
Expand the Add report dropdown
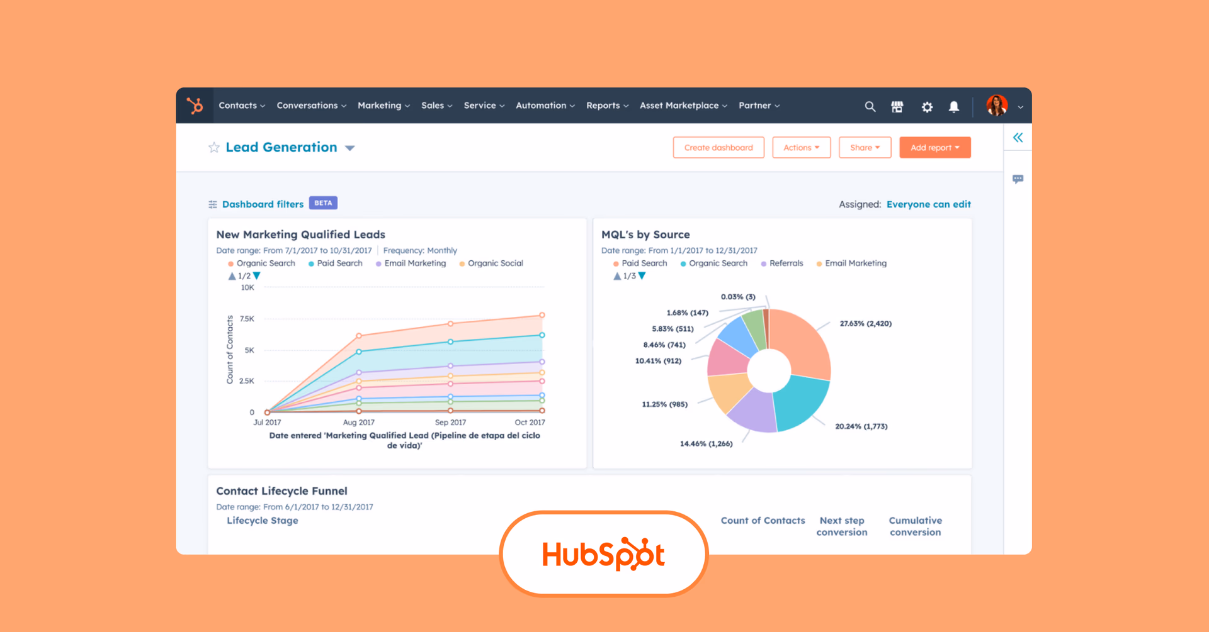[934, 148]
